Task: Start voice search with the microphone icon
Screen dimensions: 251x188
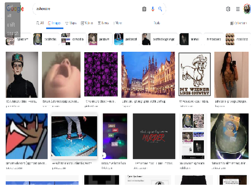Action: tap(152, 9)
